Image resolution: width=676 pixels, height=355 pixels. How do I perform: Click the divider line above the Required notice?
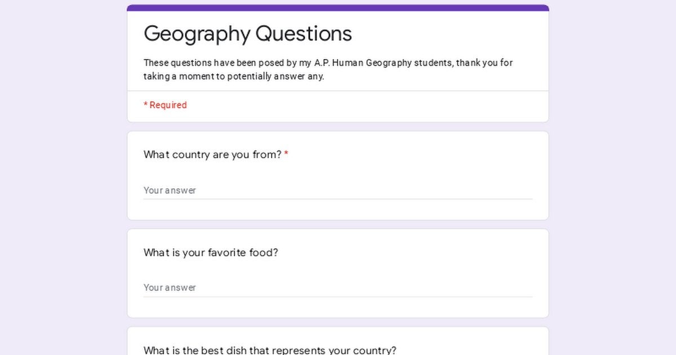[338, 91]
